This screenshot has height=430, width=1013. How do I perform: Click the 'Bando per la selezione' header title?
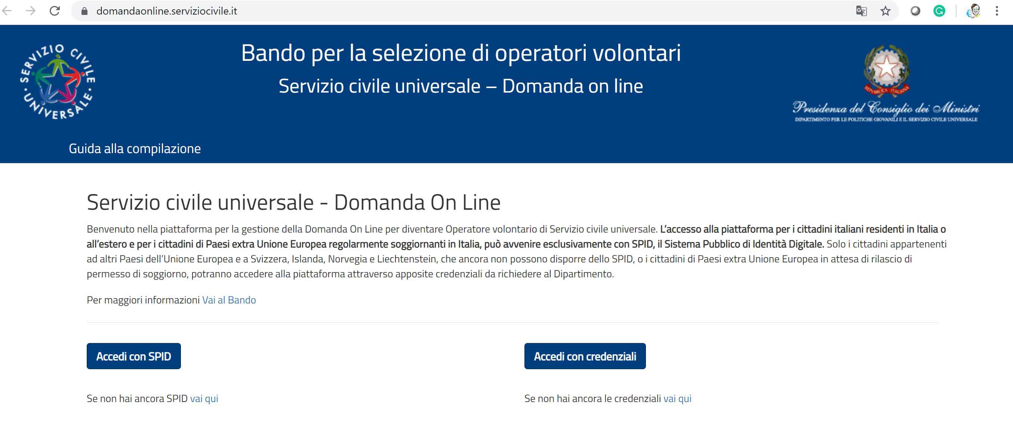point(461,53)
